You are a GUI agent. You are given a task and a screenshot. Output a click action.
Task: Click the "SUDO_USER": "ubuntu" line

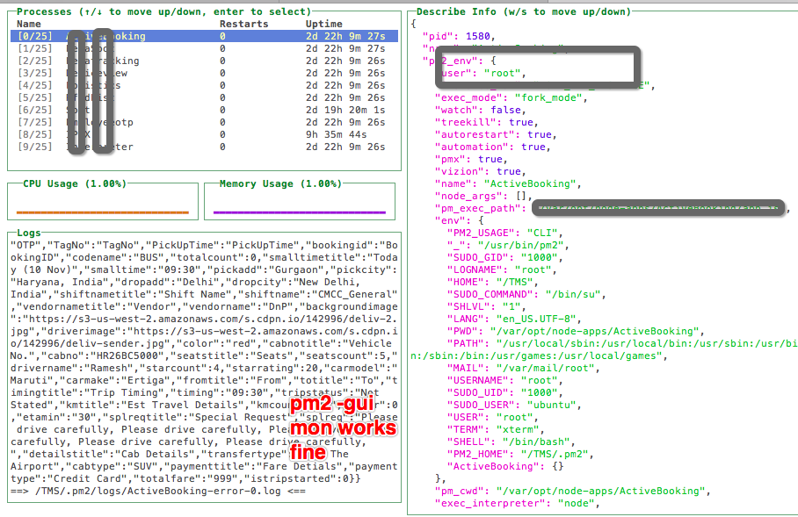(x=514, y=405)
